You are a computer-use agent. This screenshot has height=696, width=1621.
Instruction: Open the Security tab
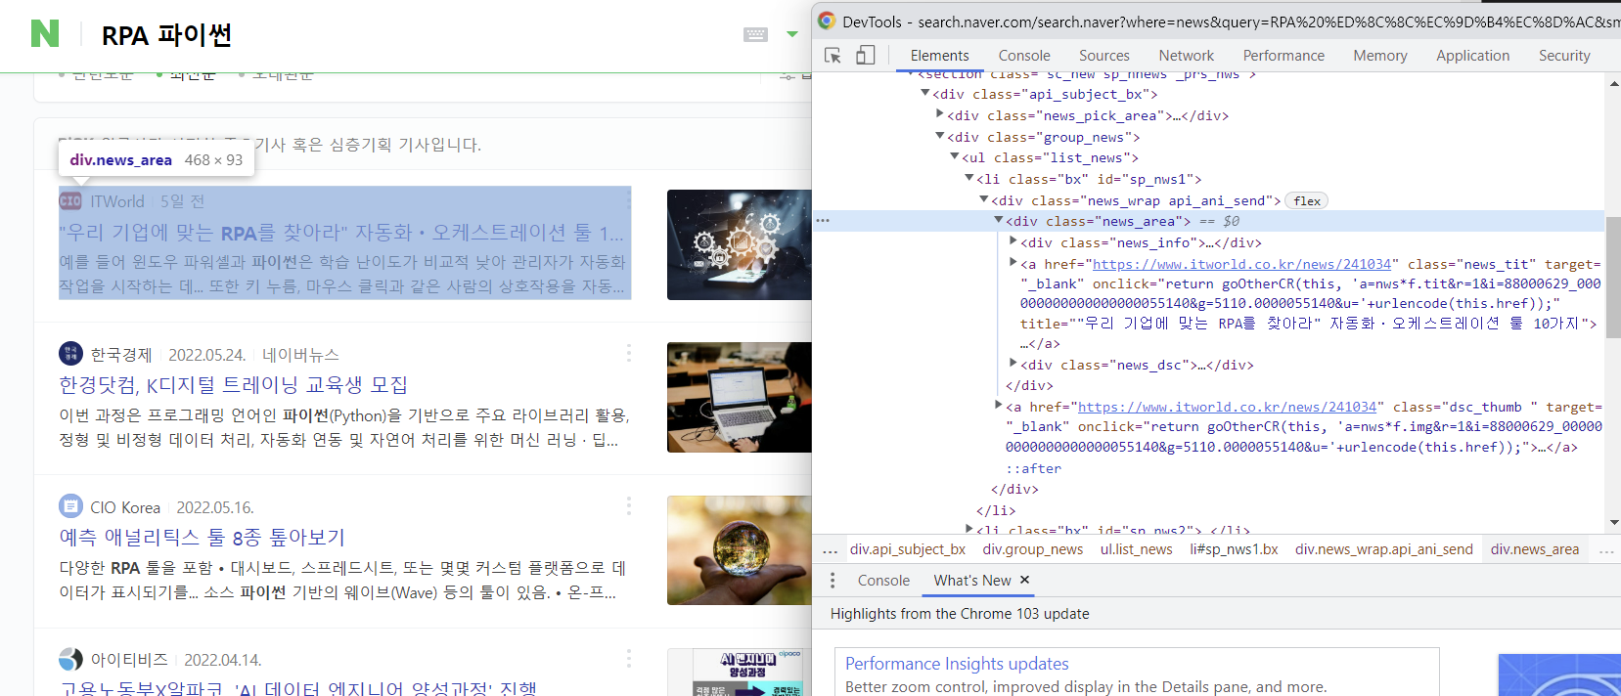1564,56
